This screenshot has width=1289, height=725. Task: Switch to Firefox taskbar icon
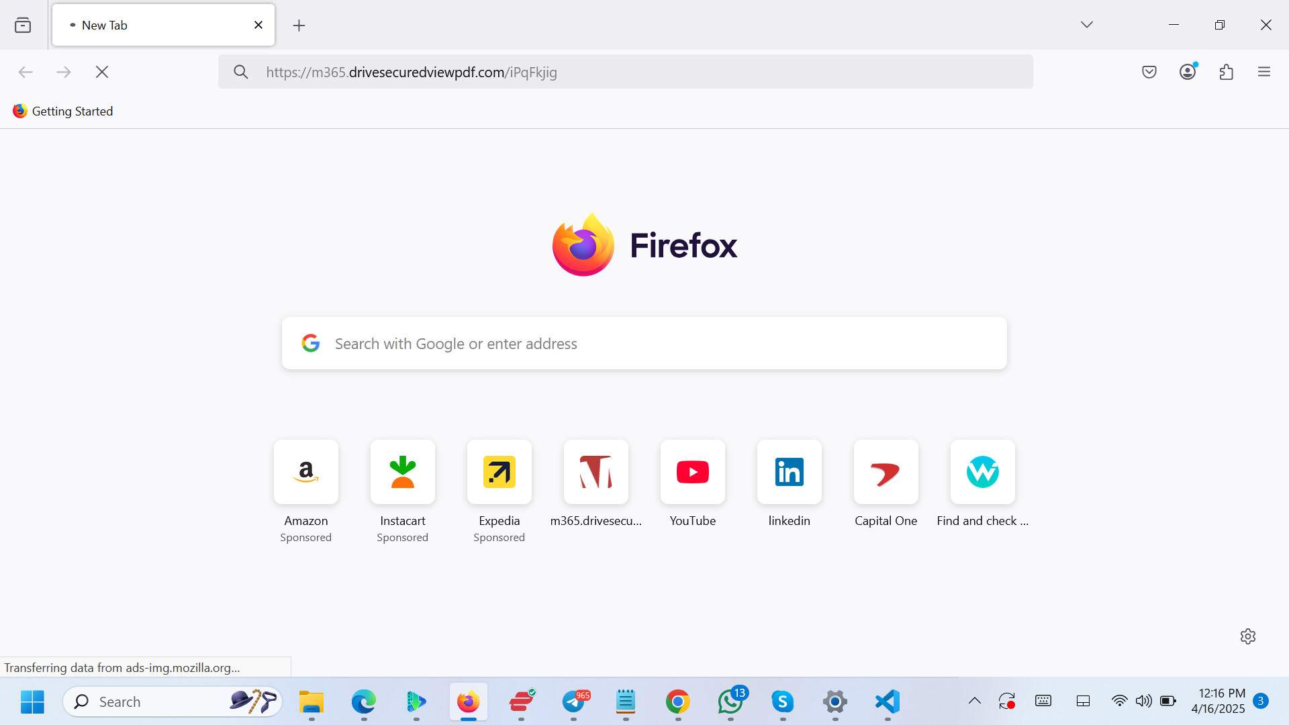click(x=469, y=702)
